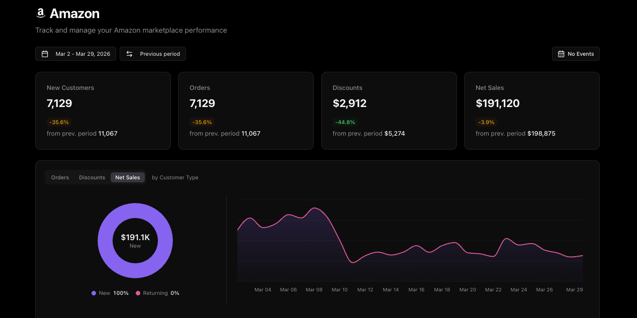Image resolution: width=637 pixels, height=318 pixels.
Task: Select the Discounts metric card
Action: (x=389, y=111)
